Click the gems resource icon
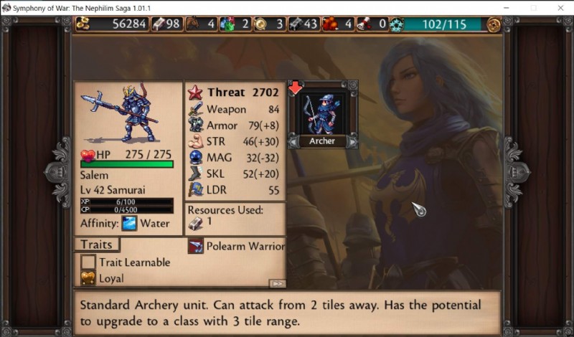574x337 pixels. [227, 24]
